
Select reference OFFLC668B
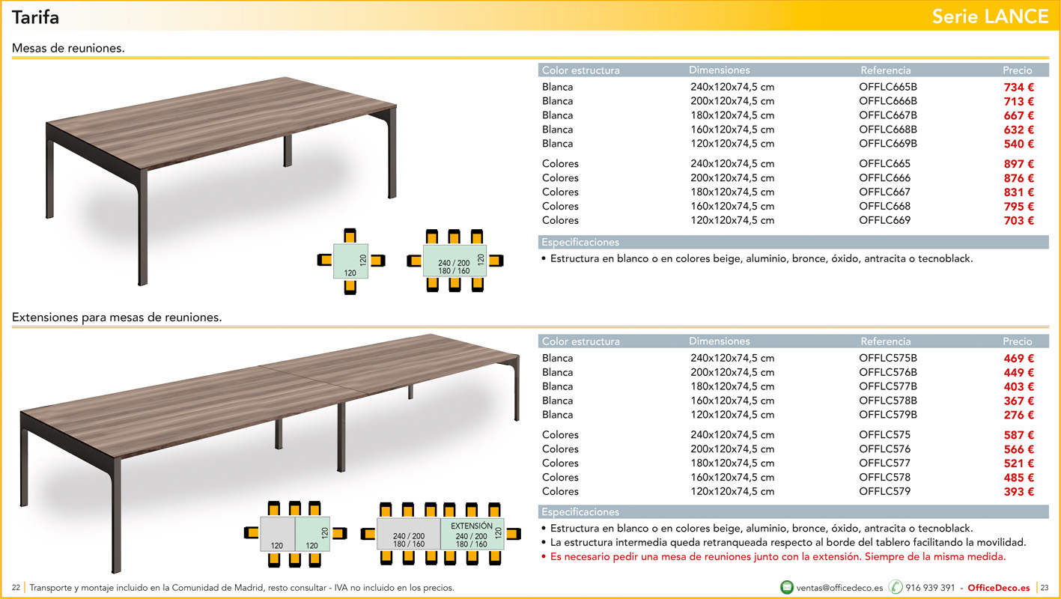[888, 130]
